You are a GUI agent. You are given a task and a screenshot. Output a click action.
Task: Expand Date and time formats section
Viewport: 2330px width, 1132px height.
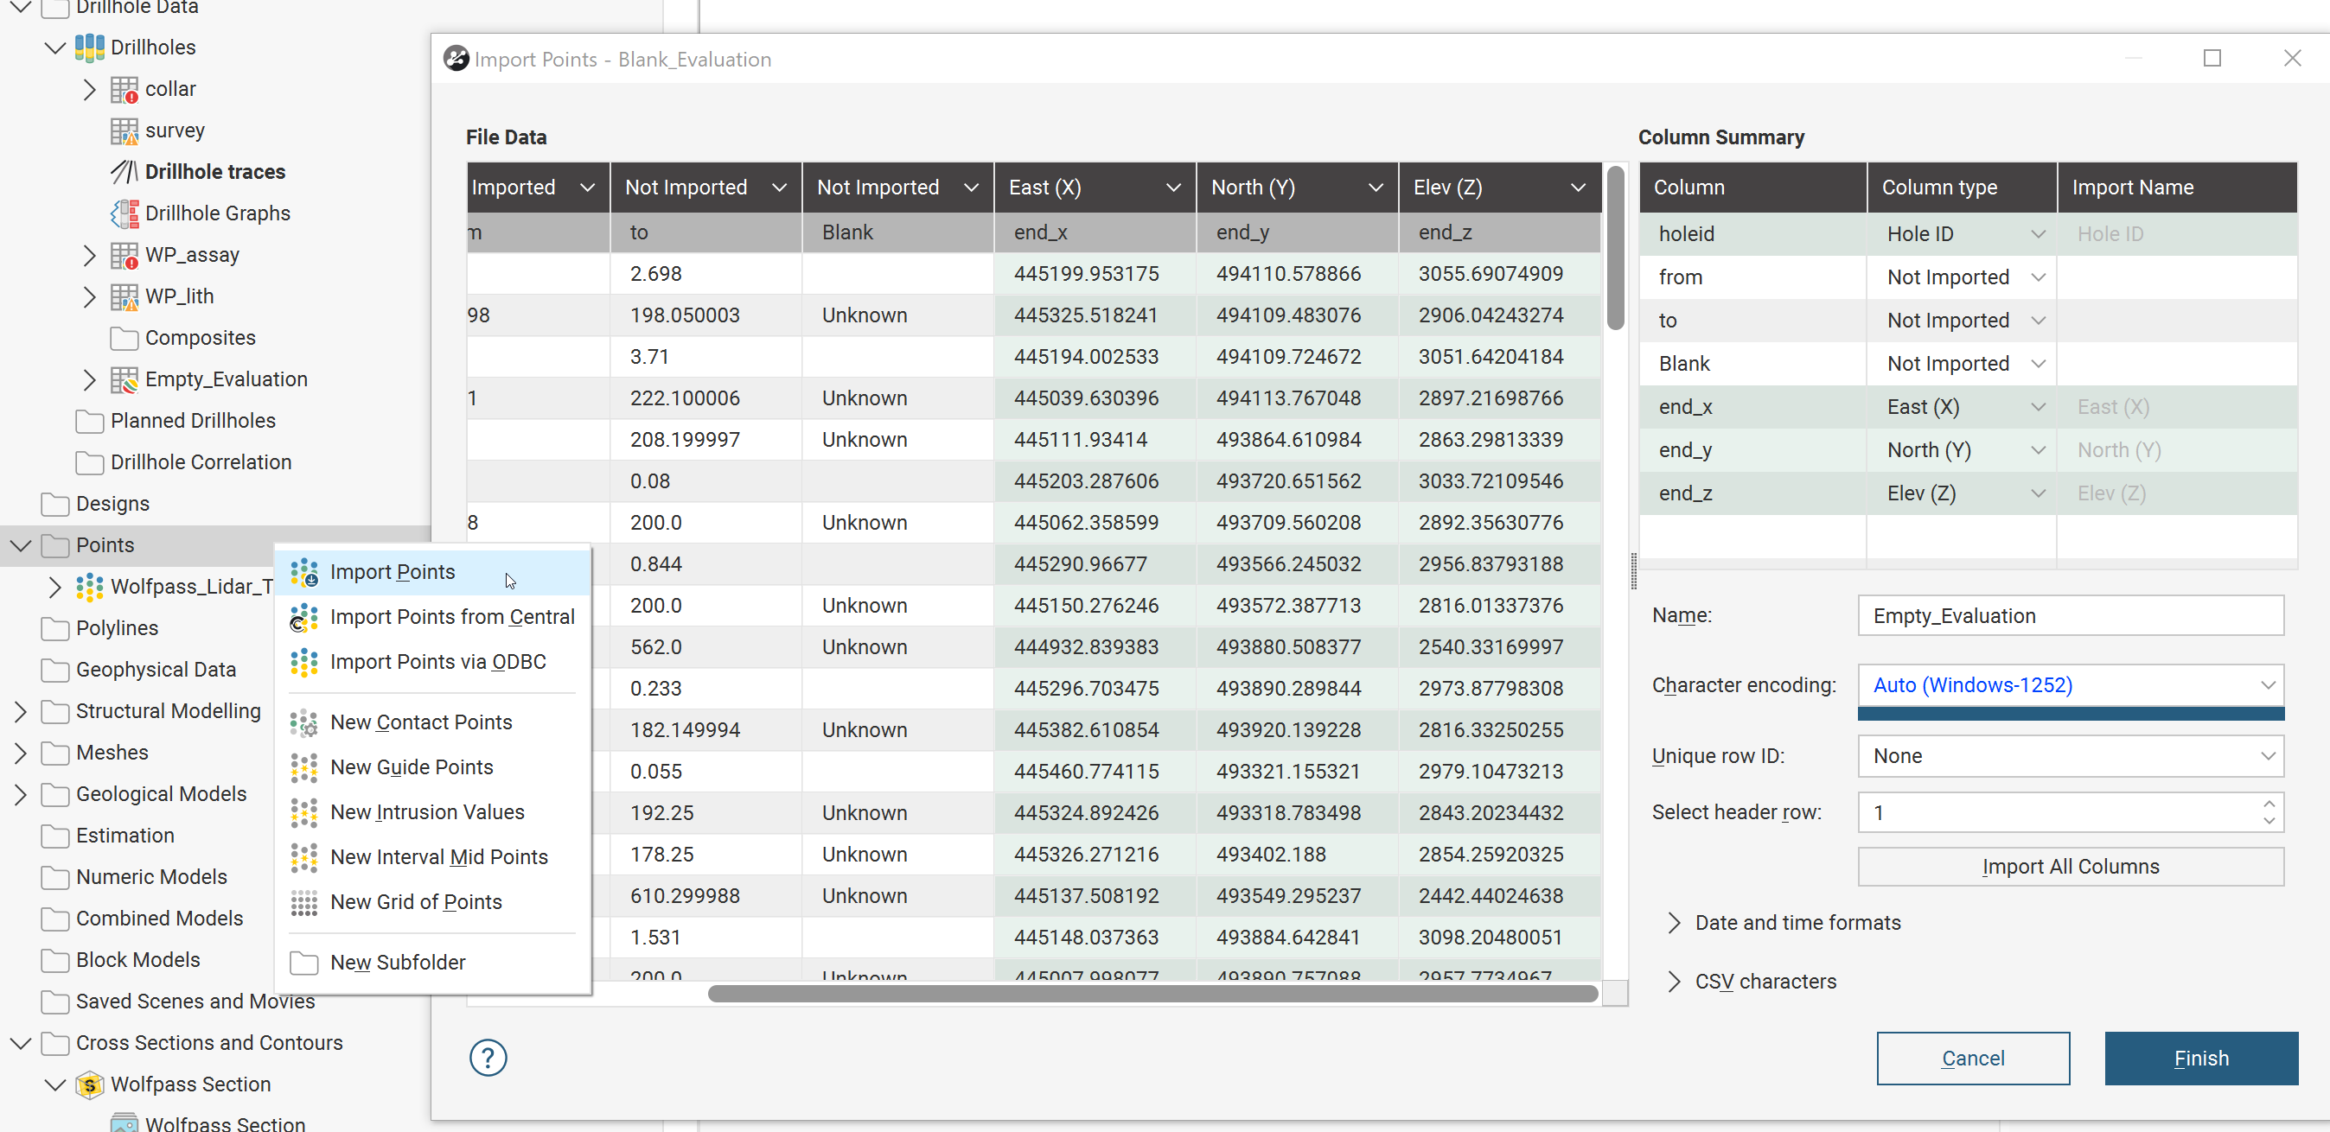click(1675, 922)
